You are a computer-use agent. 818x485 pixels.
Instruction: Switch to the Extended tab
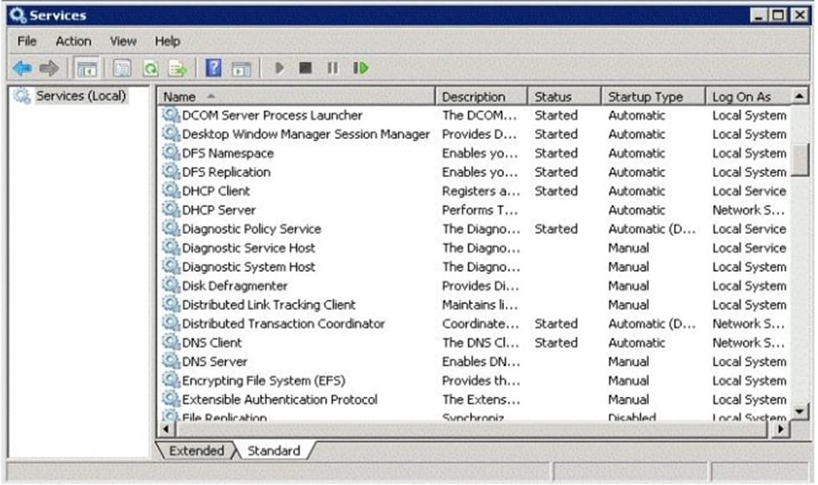click(196, 450)
